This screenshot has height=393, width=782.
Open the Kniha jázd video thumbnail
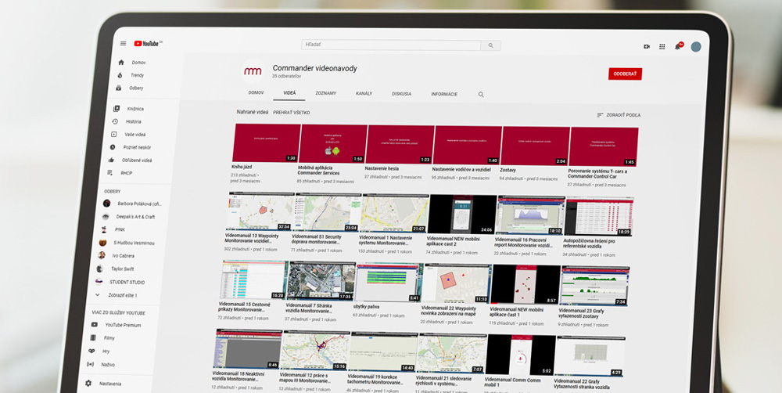266,143
